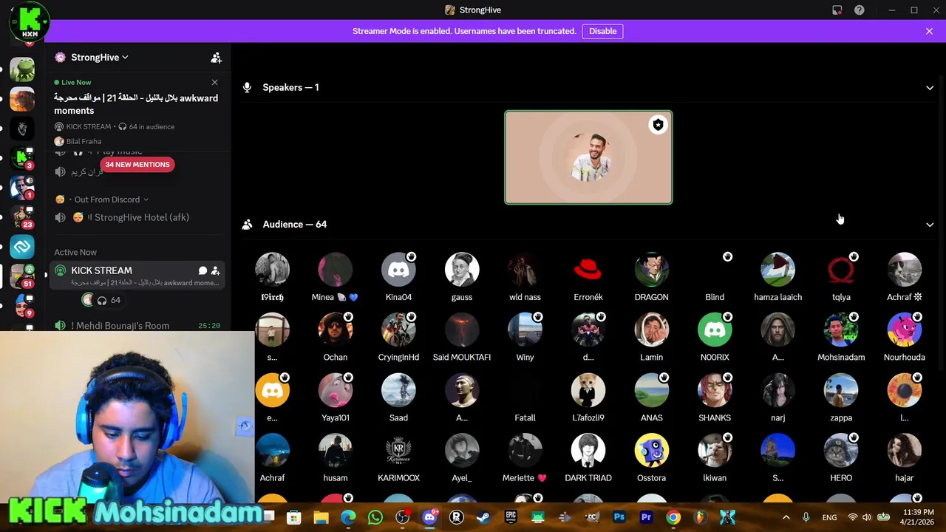This screenshot has height=532, width=946.
Task: Dismiss the Streamer Mode banner
Action: [x=929, y=31]
